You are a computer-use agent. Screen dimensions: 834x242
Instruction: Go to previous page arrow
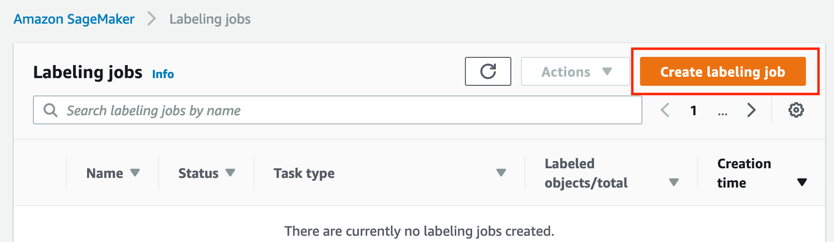click(665, 110)
